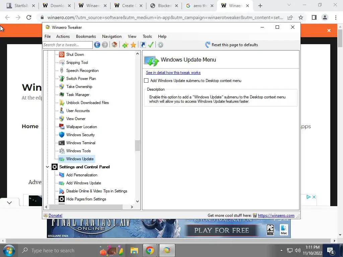
Task: Click Reset this page to defaults text
Action: tap(235, 45)
